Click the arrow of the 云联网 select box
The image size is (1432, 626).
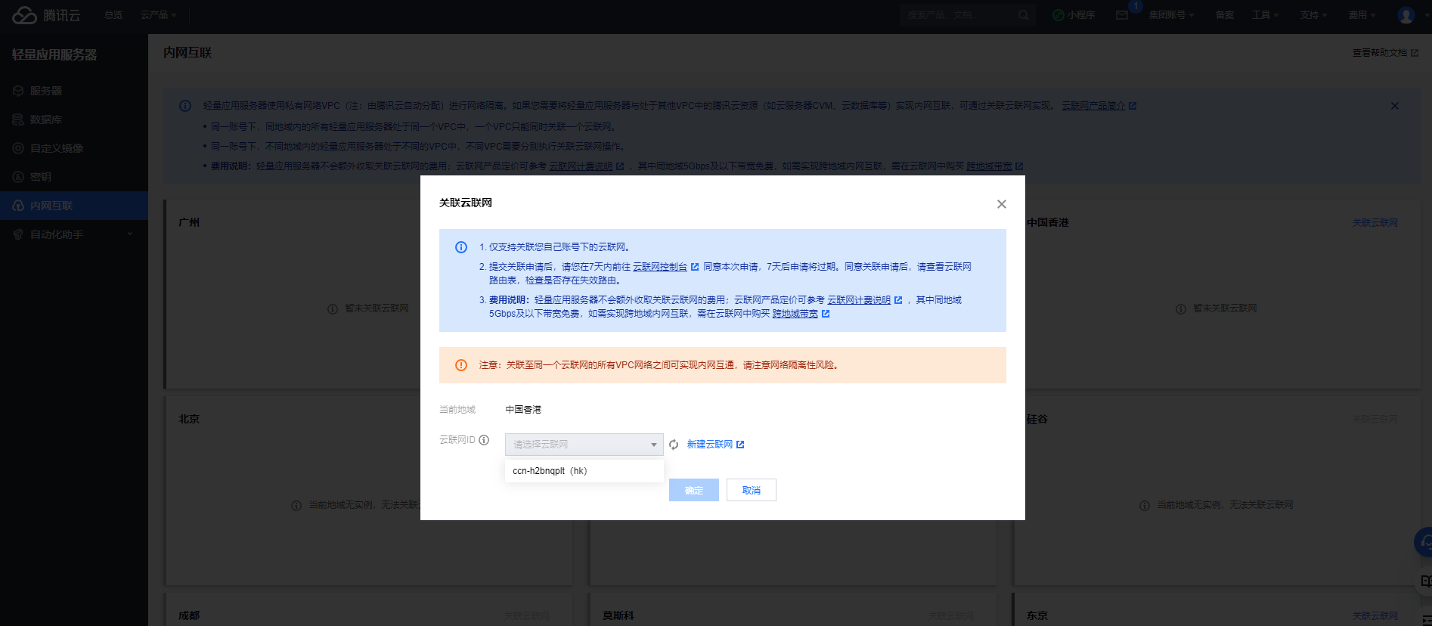[654, 445]
